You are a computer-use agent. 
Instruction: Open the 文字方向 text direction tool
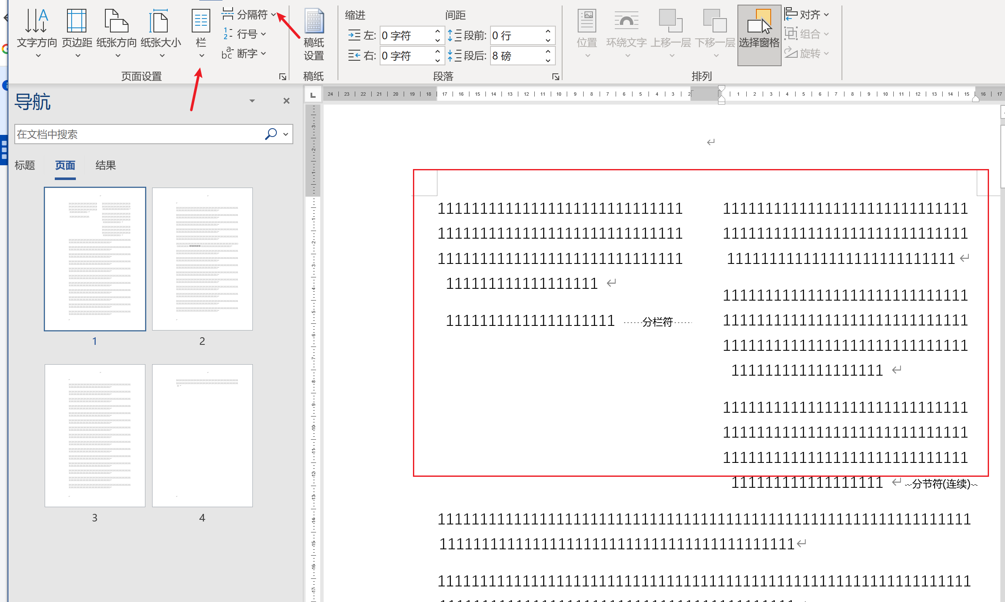[37, 33]
